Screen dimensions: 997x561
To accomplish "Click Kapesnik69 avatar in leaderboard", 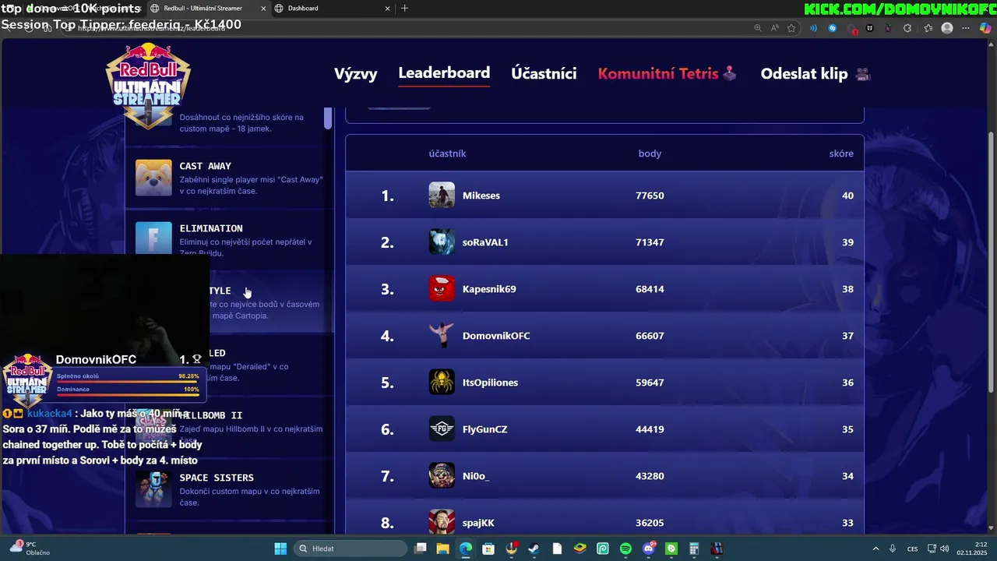I will [x=442, y=288].
